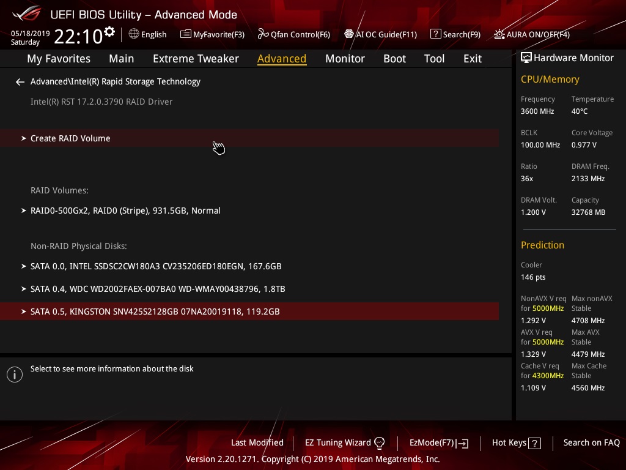Image resolution: width=626 pixels, height=470 pixels.
Task: Click the 05/18/2019 date
Action: (x=31, y=34)
